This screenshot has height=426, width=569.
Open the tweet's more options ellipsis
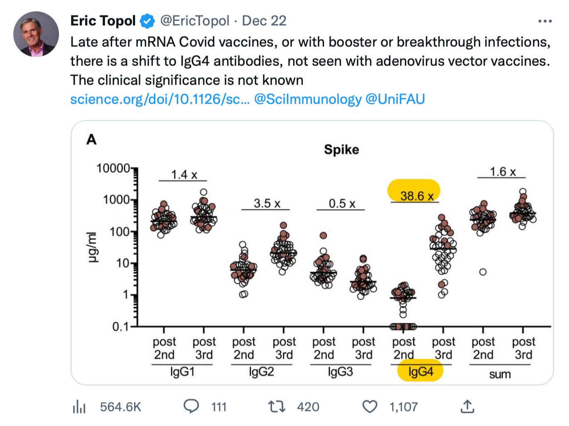(x=544, y=21)
